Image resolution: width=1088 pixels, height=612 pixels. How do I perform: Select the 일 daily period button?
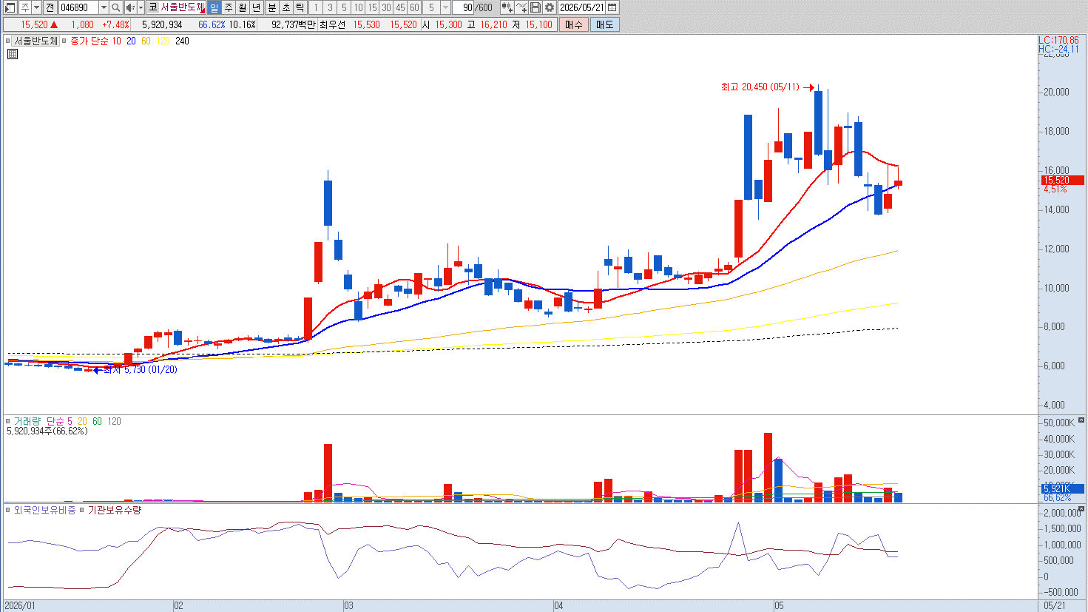tap(214, 7)
